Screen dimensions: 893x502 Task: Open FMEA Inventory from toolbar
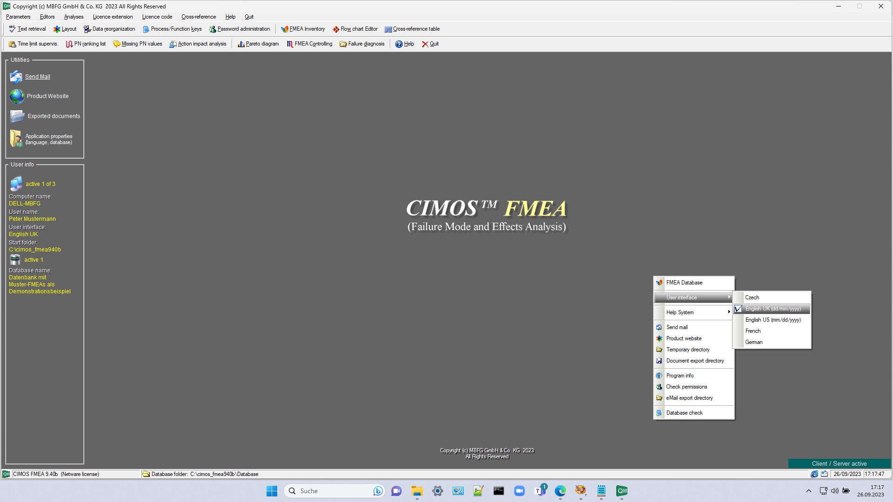(303, 29)
